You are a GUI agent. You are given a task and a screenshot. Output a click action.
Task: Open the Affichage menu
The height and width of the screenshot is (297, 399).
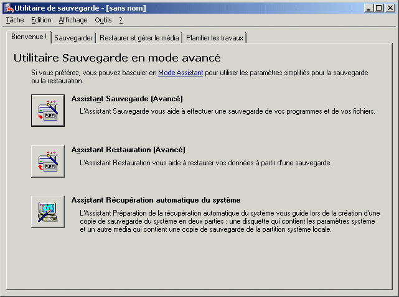click(73, 20)
